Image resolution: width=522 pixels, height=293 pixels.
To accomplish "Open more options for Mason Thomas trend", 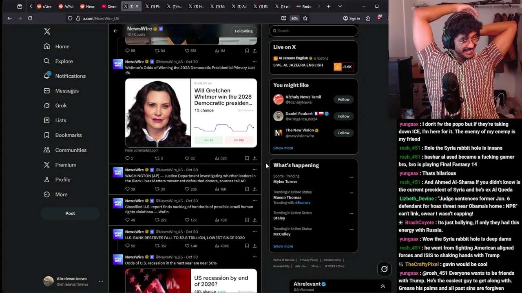I will pos(351,193).
